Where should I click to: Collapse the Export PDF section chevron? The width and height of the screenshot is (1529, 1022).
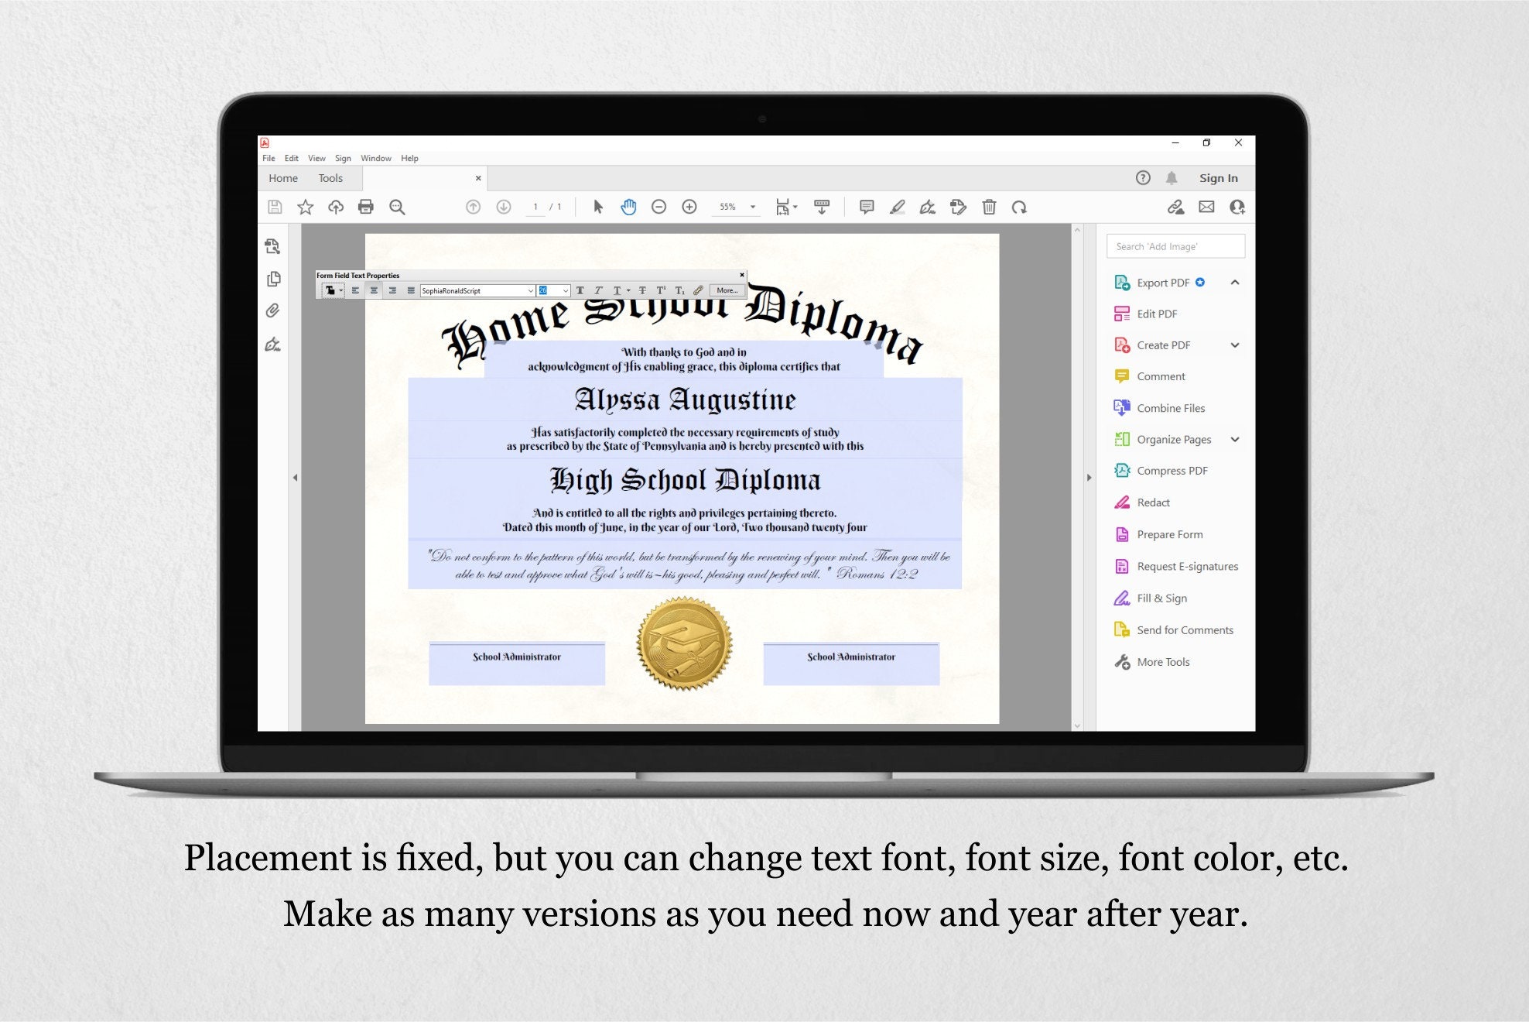pos(1235,282)
